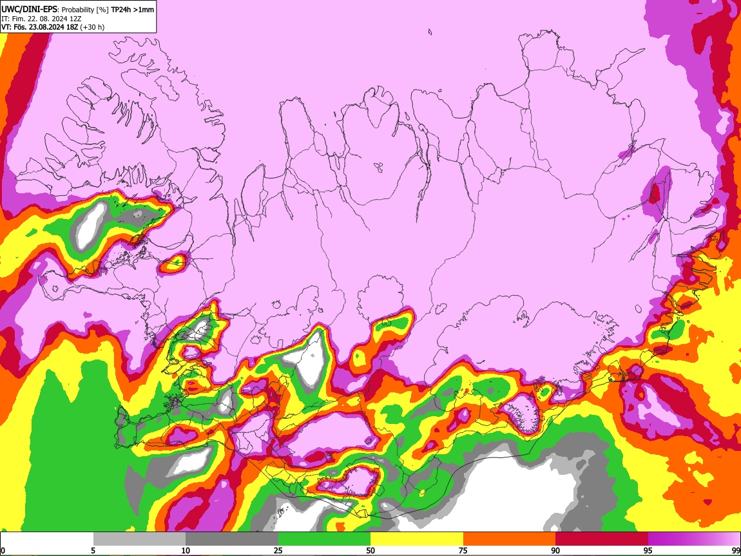
Task: Click the UWC/DINI-EPS title text
Action: click(x=29, y=10)
